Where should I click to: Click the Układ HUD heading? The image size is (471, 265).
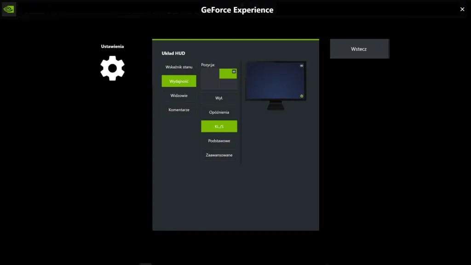tap(173, 53)
